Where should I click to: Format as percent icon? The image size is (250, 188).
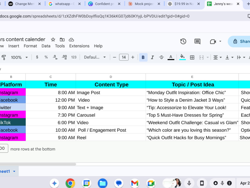click(46, 57)
